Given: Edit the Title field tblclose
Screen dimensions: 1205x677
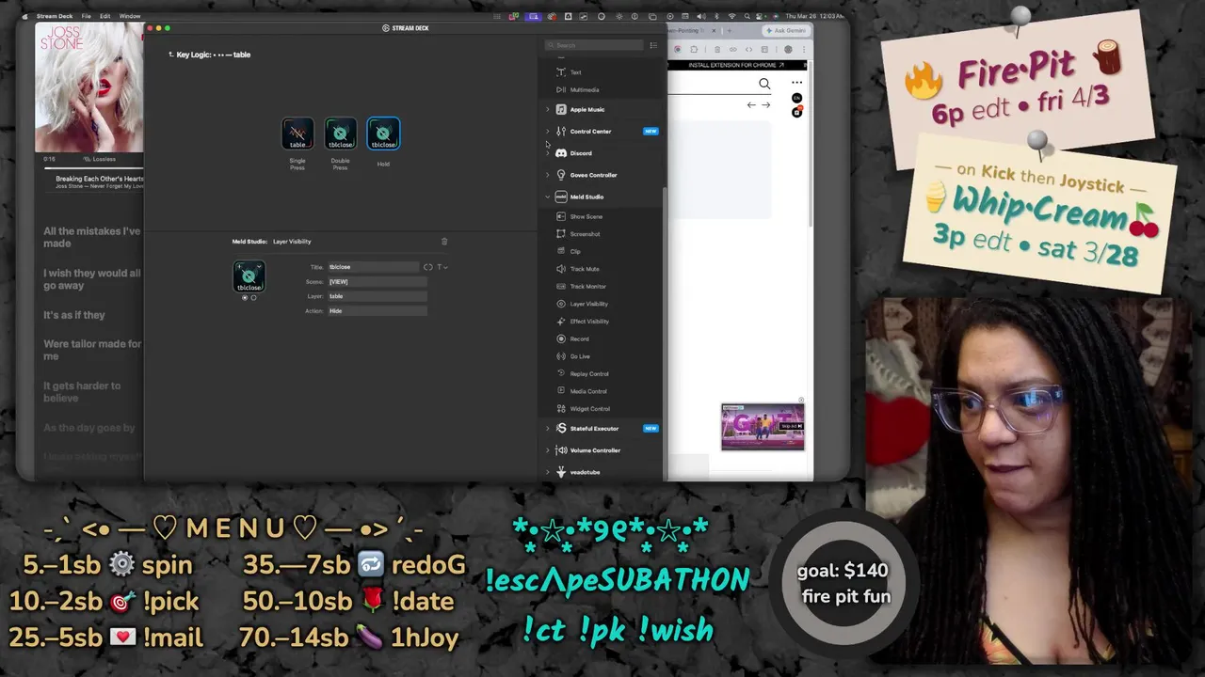Looking at the screenshot, I should point(373,267).
